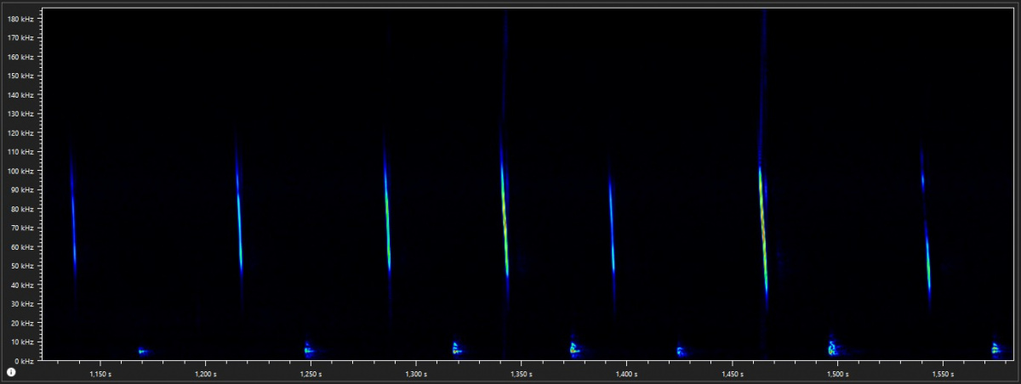The height and width of the screenshot is (384, 1021).
Task: Click the 1,550 s time axis label
Action: click(942, 374)
